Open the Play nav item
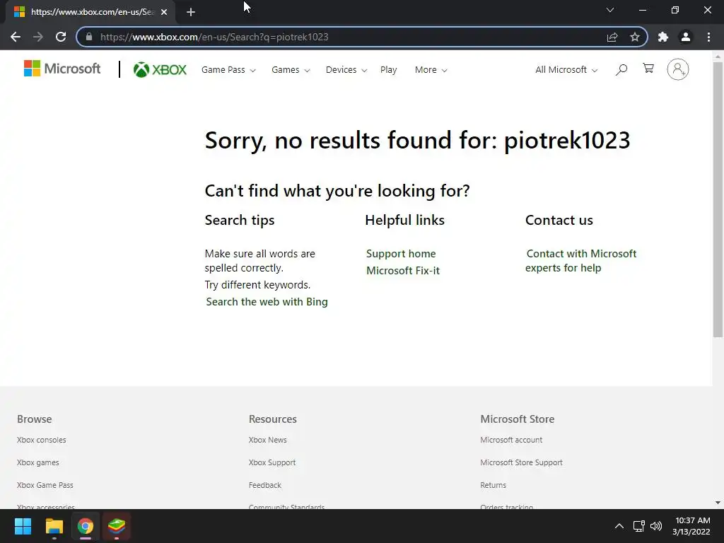Screen dimensions: 724x543 [388, 70]
